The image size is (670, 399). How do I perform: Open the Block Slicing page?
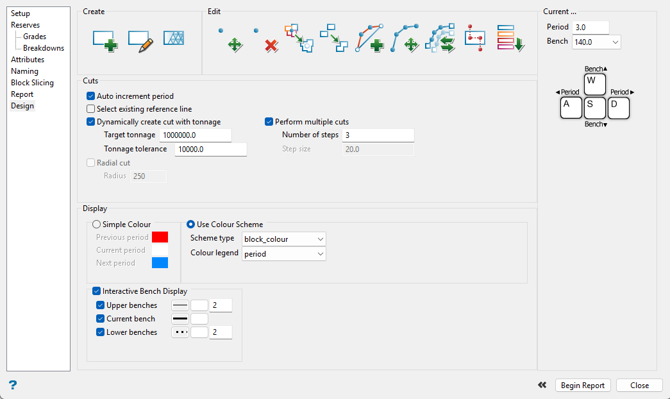[33, 83]
